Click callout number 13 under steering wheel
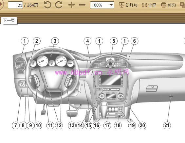Image resolution: width=185 pixels, height=143 pixels. pyautogui.click(x=72, y=125)
